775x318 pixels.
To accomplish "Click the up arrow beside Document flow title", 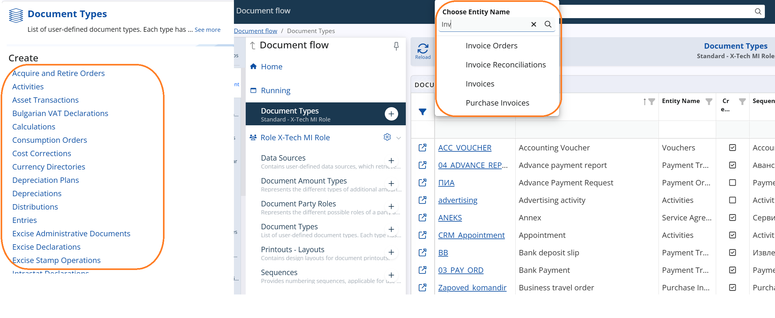I will pyautogui.click(x=253, y=45).
